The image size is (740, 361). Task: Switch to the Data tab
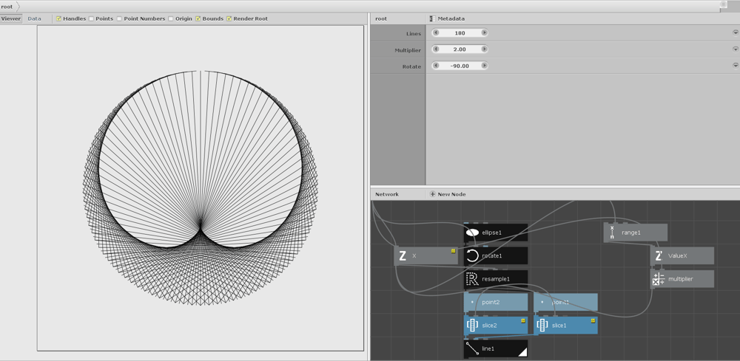tap(35, 19)
